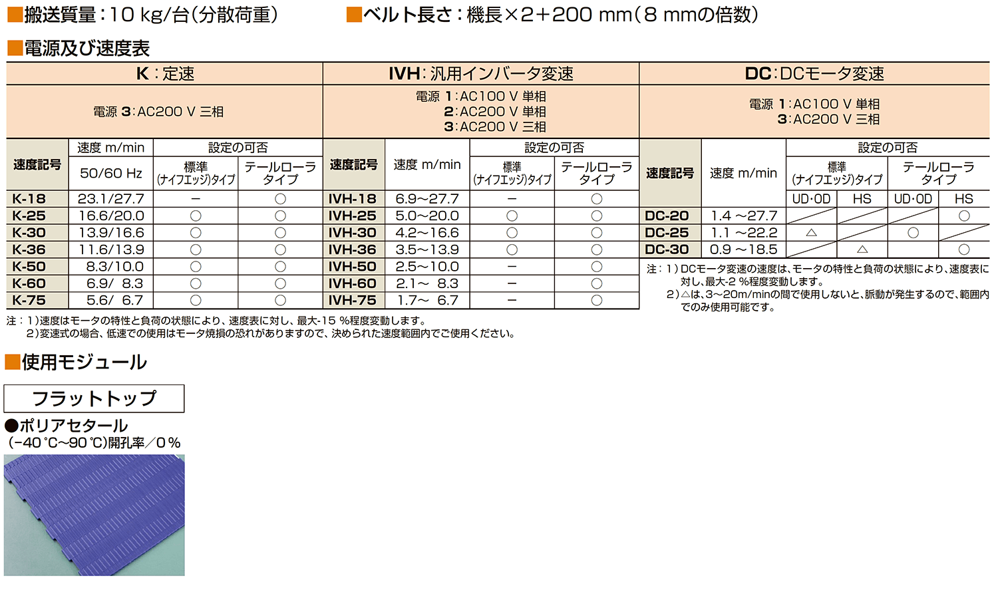Click the IVH-75 speed code cell
The image size is (998, 616).
tap(354, 300)
